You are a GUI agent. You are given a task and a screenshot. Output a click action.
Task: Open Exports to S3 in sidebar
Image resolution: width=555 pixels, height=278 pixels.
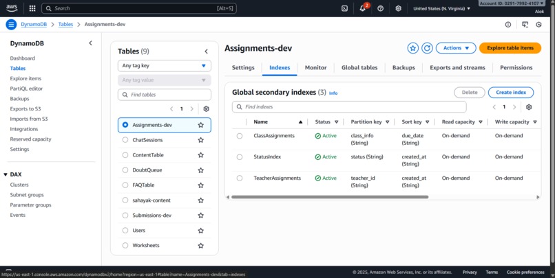[x=25, y=108]
